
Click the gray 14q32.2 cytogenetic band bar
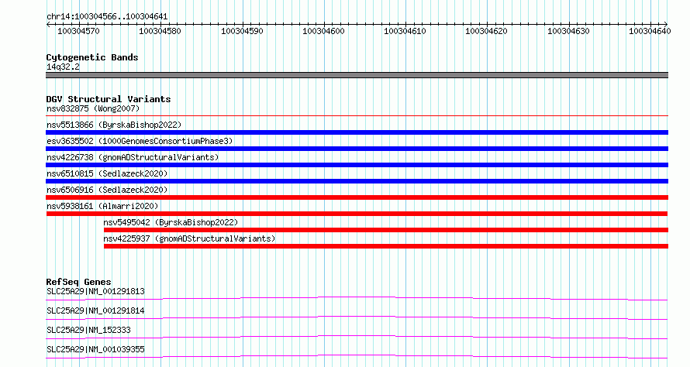pos(357,75)
